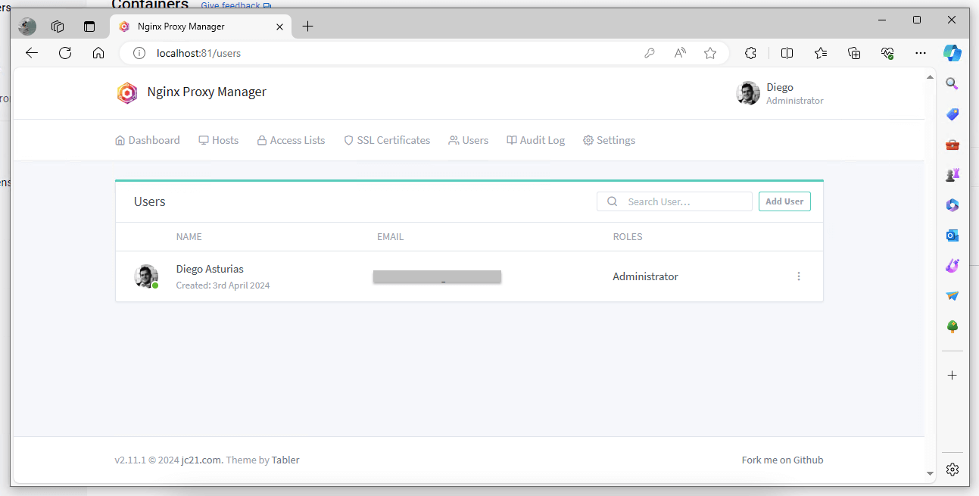Image resolution: width=979 pixels, height=496 pixels.
Task: Open the Audit Log section
Action: point(535,140)
